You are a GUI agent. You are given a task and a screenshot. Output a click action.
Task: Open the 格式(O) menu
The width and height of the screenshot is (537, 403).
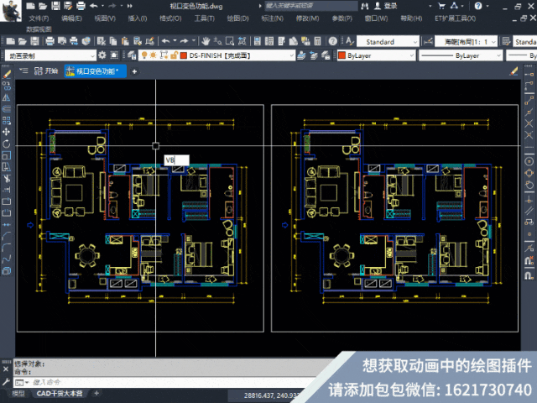coord(170,18)
